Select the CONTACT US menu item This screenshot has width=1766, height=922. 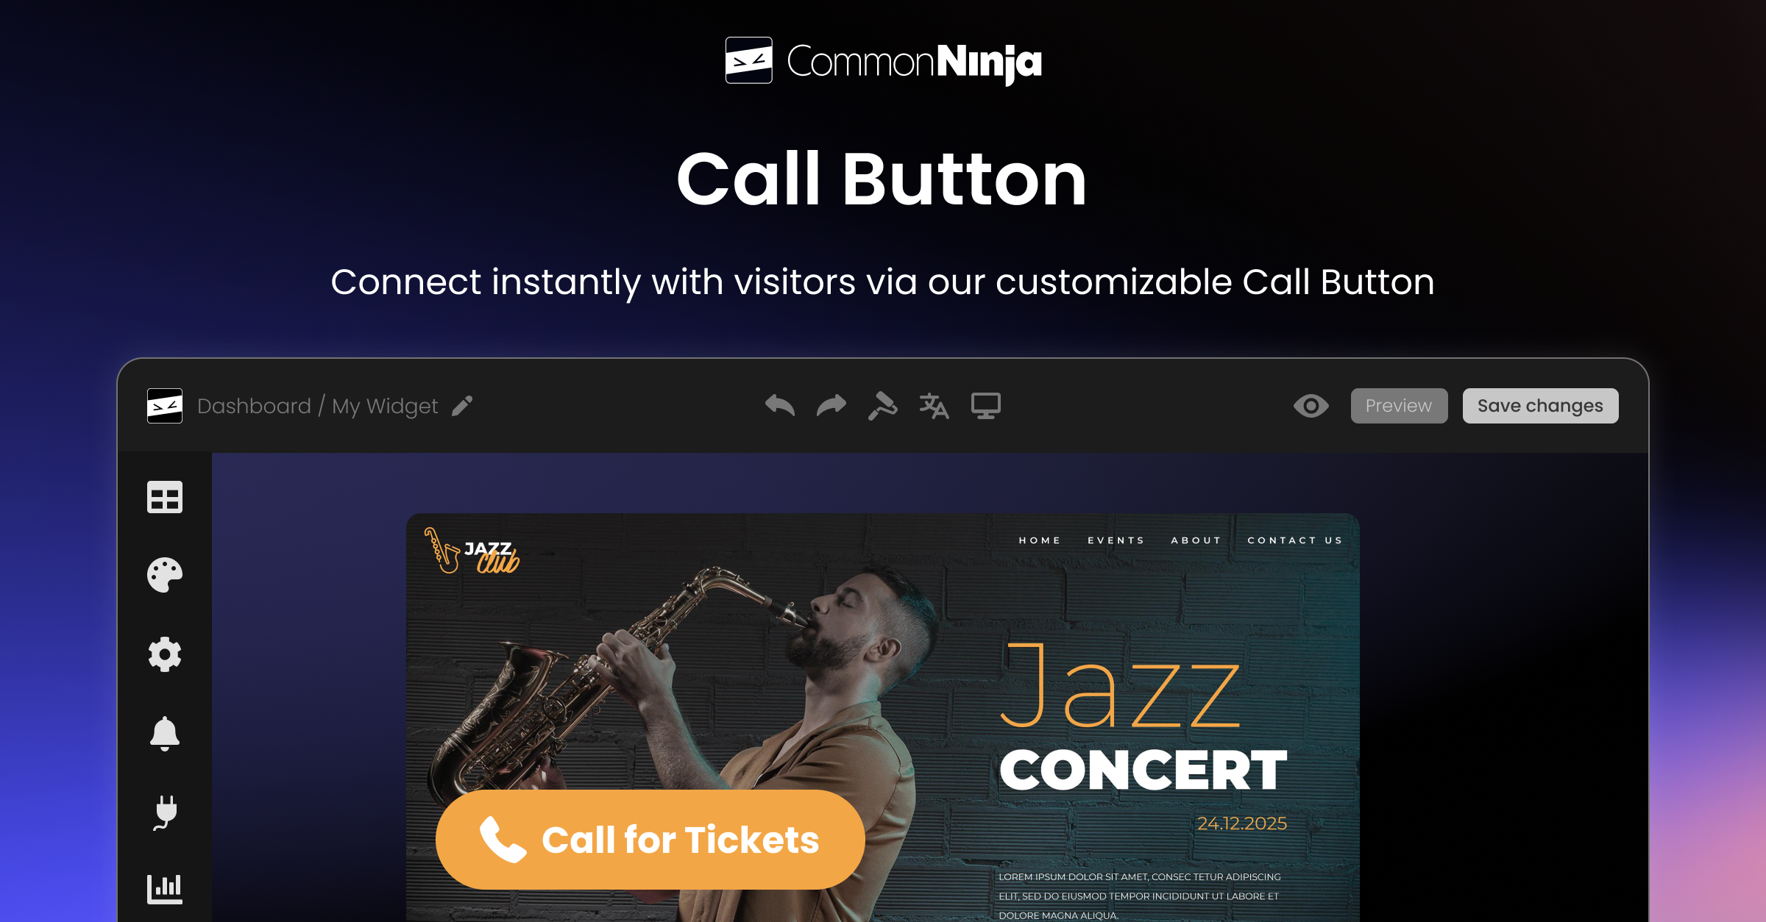point(1295,540)
